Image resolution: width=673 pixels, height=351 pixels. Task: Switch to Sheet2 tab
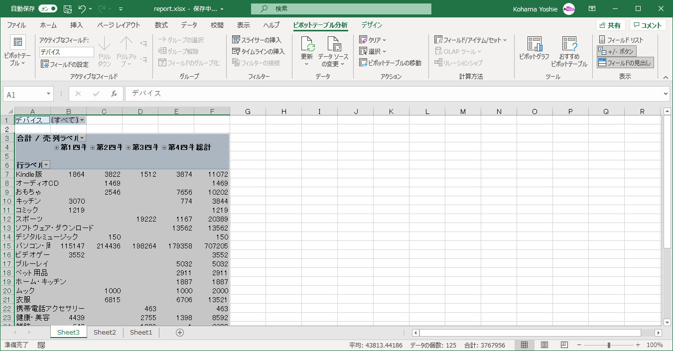point(105,333)
